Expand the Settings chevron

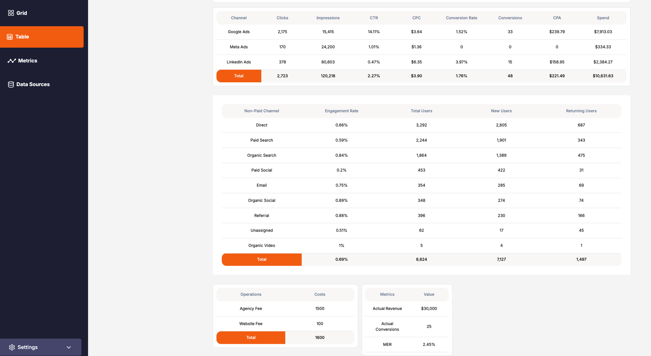(69, 347)
